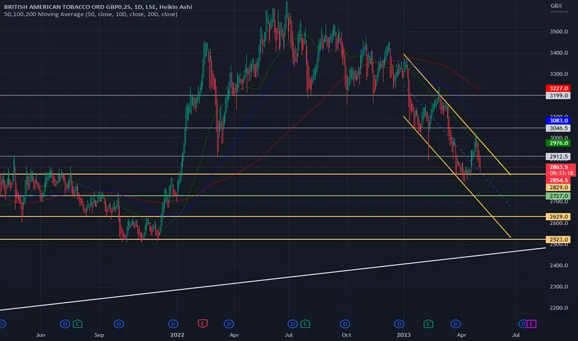
Task: Click the dividend marker above the Oct label
Action: click(x=345, y=324)
